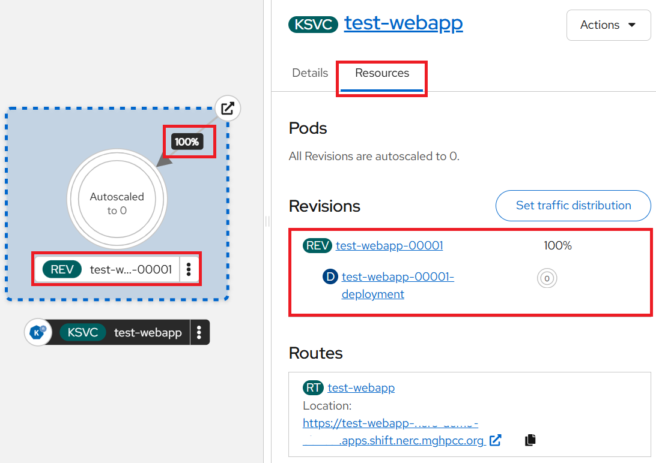Open the test-webapp route link
Image resolution: width=656 pixels, height=463 pixels.
tap(361, 387)
